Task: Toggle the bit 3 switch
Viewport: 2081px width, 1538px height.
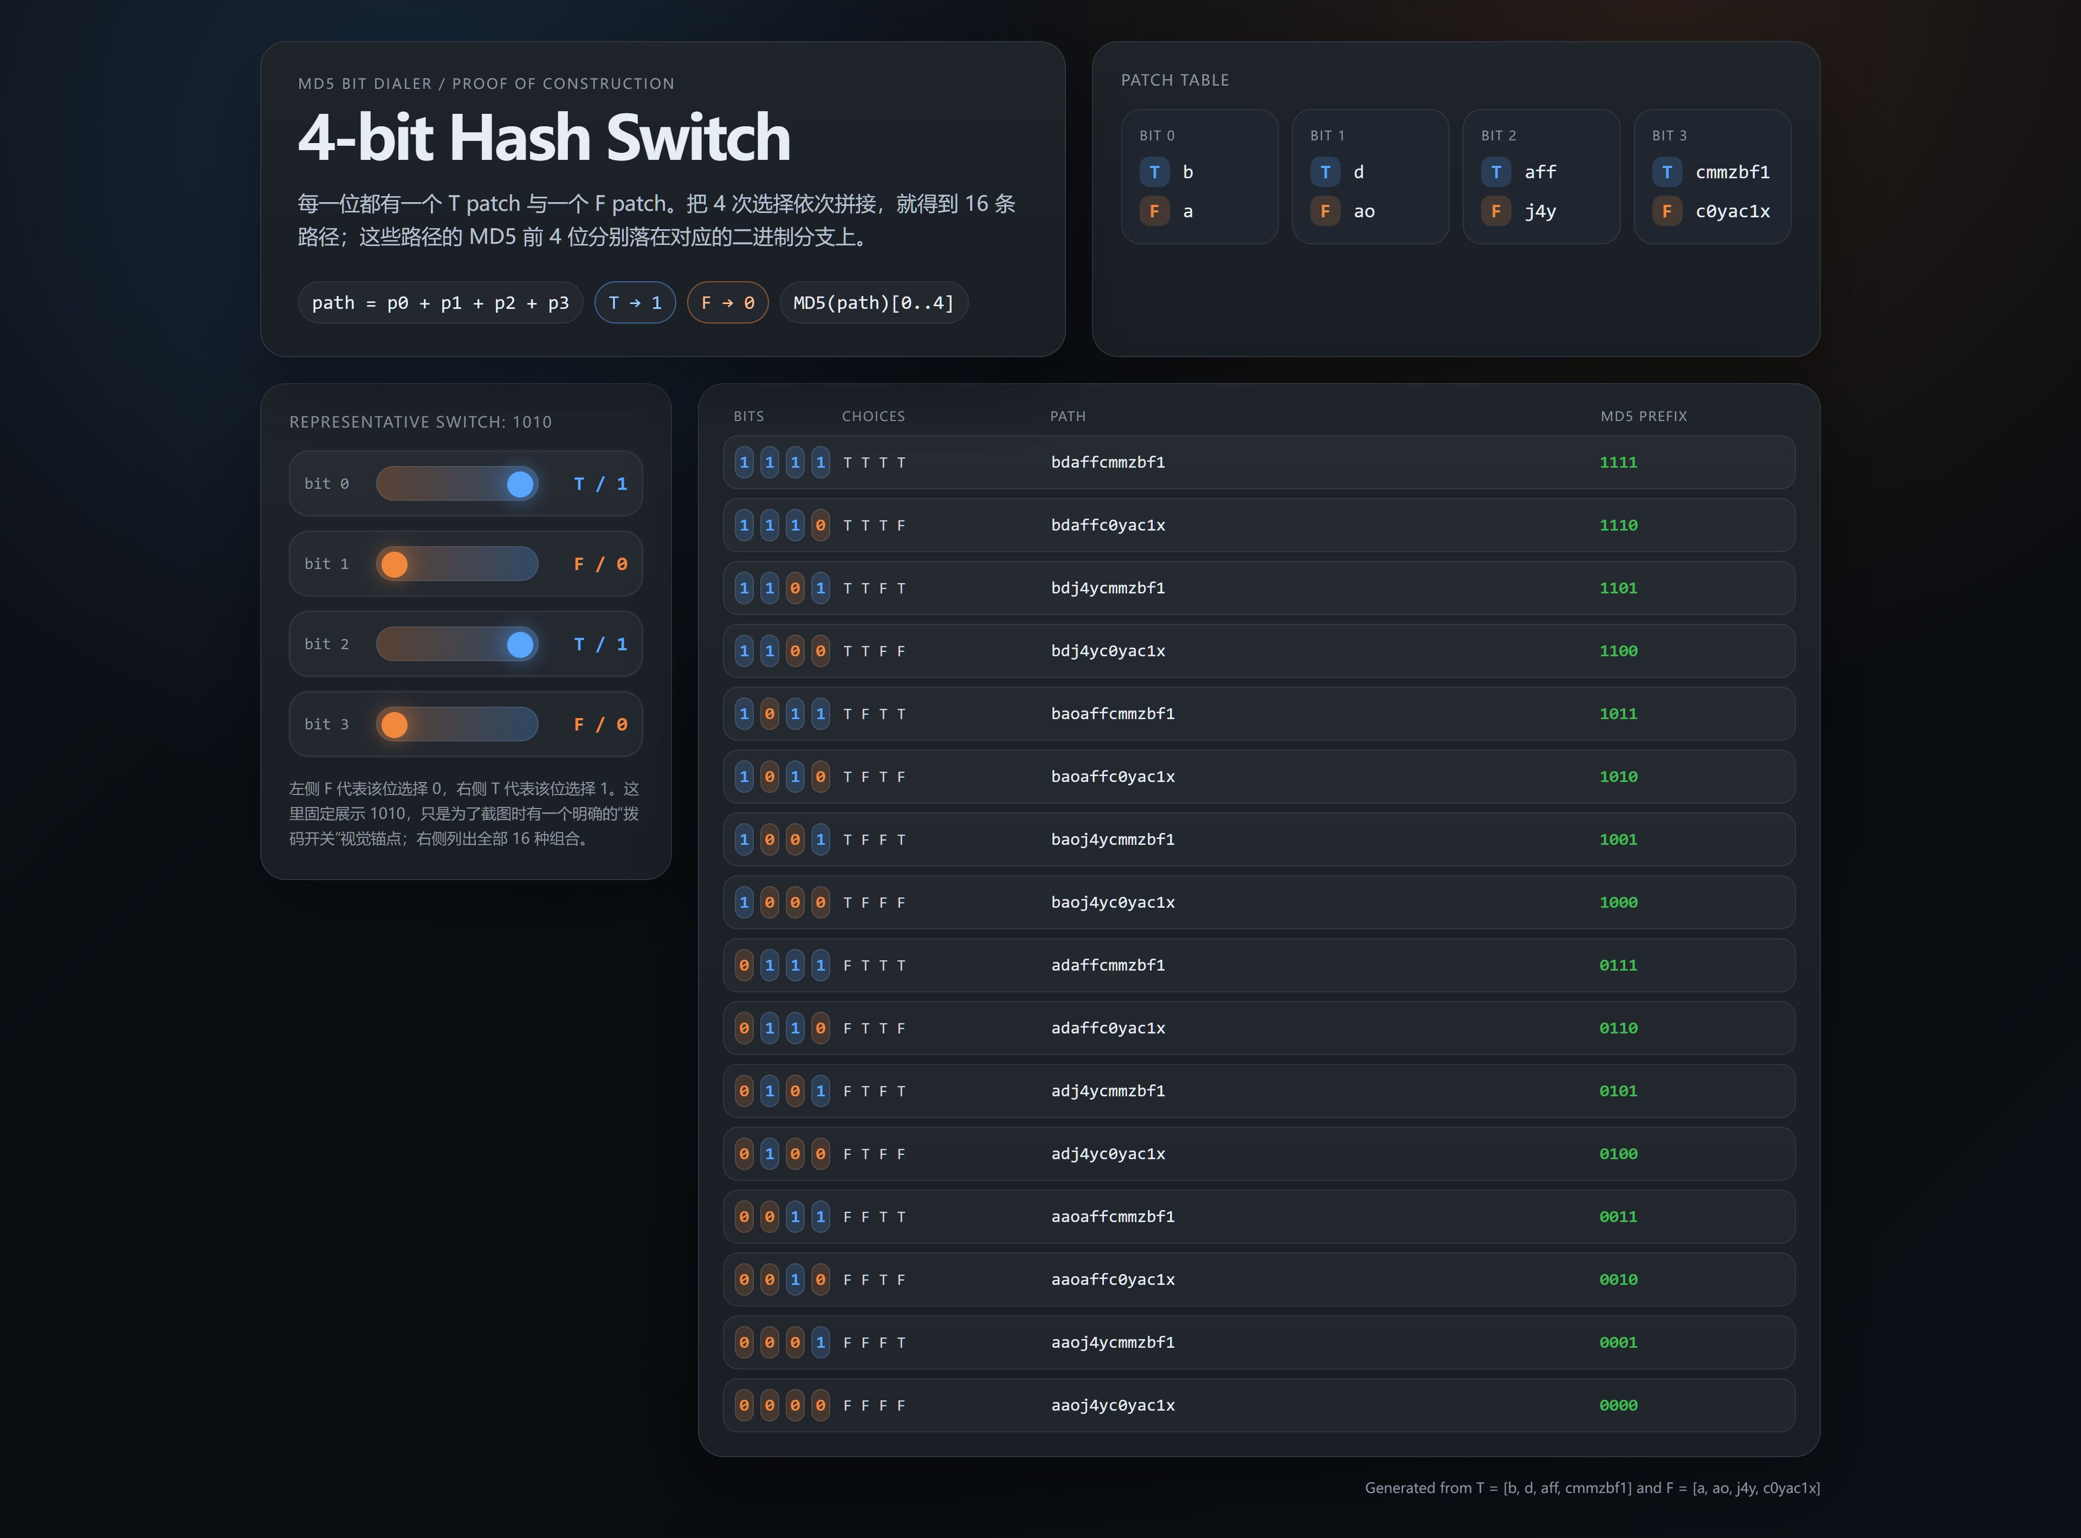Action: (456, 725)
